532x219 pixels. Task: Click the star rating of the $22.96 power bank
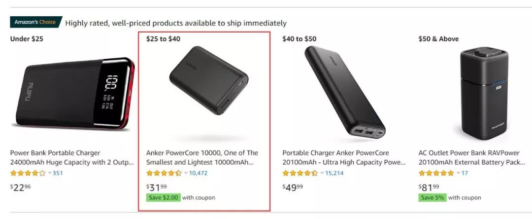[28, 173]
